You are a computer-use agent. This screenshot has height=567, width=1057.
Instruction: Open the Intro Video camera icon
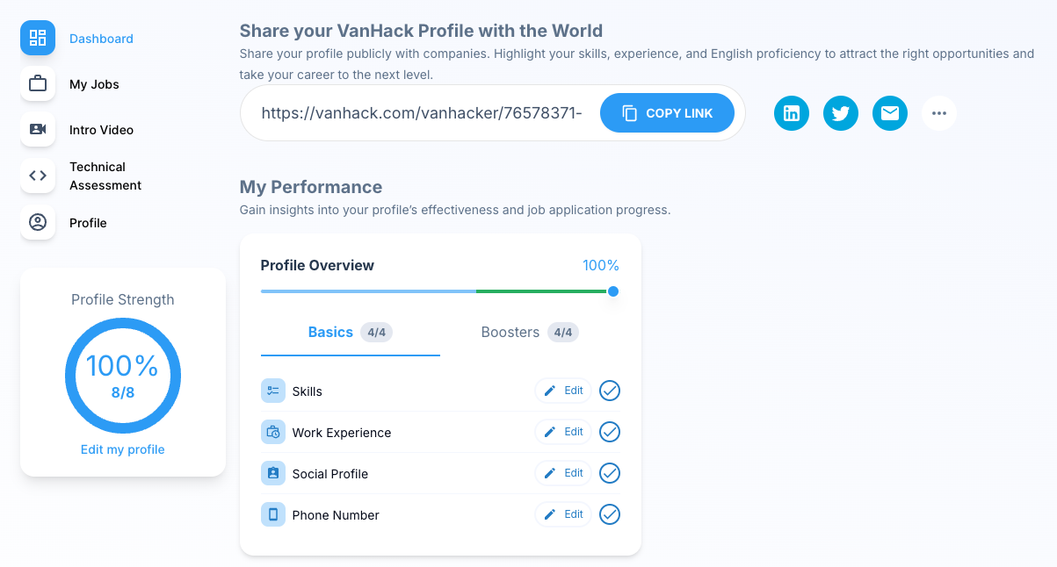pos(38,129)
